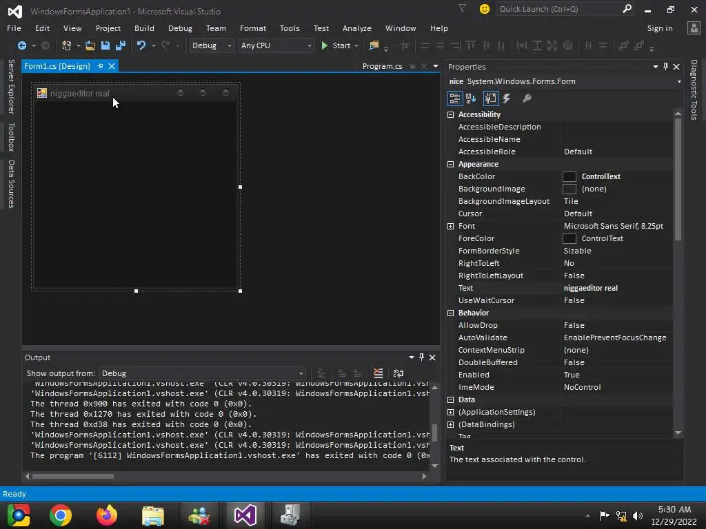Open the Build menu

pos(144,28)
